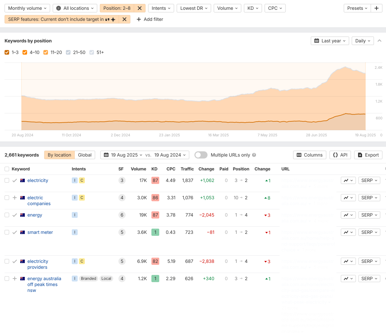The width and height of the screenshot is (386, 333).
Task: Expand the Last year date range dropdown
Action: [x=330, y=41]
